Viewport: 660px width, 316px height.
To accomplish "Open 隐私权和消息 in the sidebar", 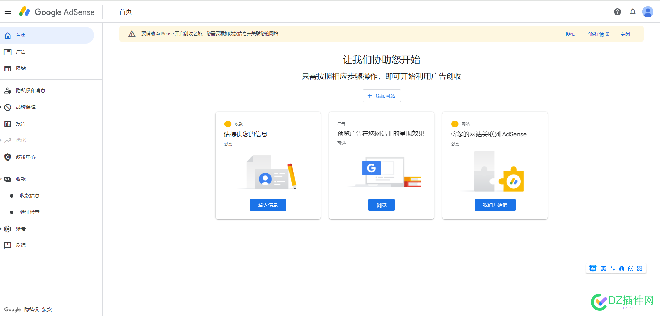I will (47, 90).
